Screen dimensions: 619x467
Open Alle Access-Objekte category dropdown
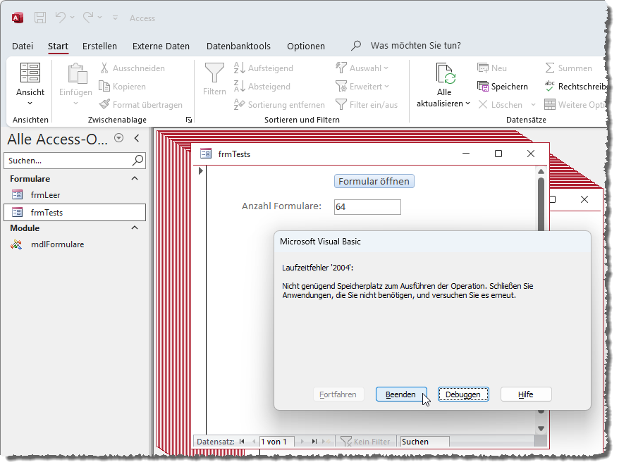tap(118, 139)
